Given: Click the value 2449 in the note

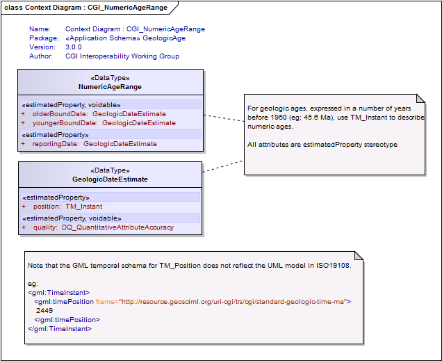Looking at the screenshot, I should tap(44, 310).
